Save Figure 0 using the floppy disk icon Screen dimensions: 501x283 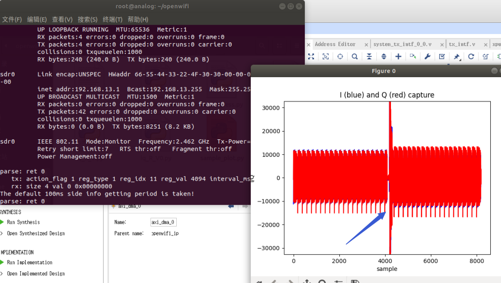(x=355, y=281)
